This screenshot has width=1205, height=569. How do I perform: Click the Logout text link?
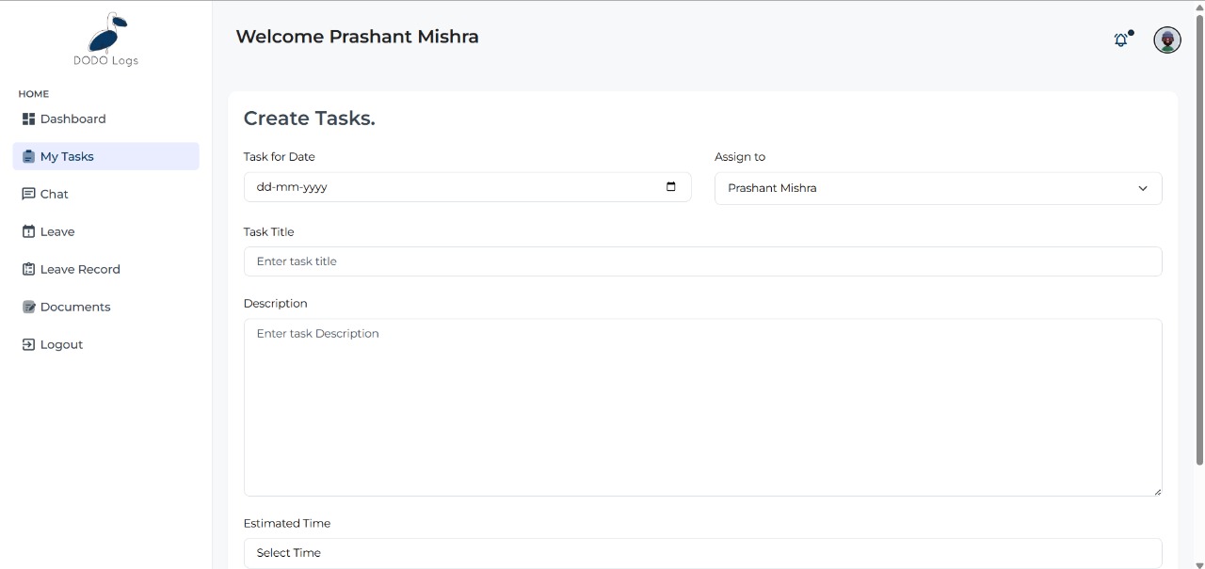click(62, 345)
